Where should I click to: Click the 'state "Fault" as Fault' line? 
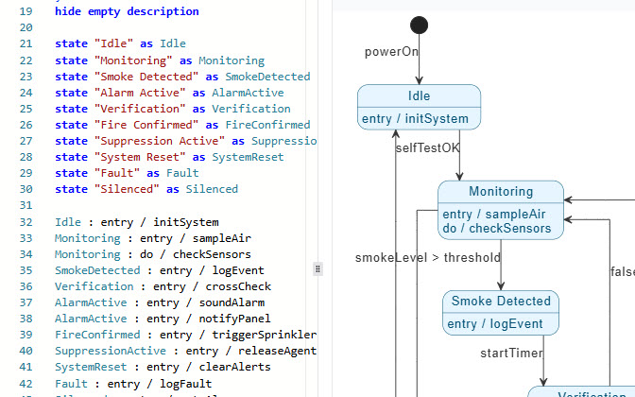point(127,173)
